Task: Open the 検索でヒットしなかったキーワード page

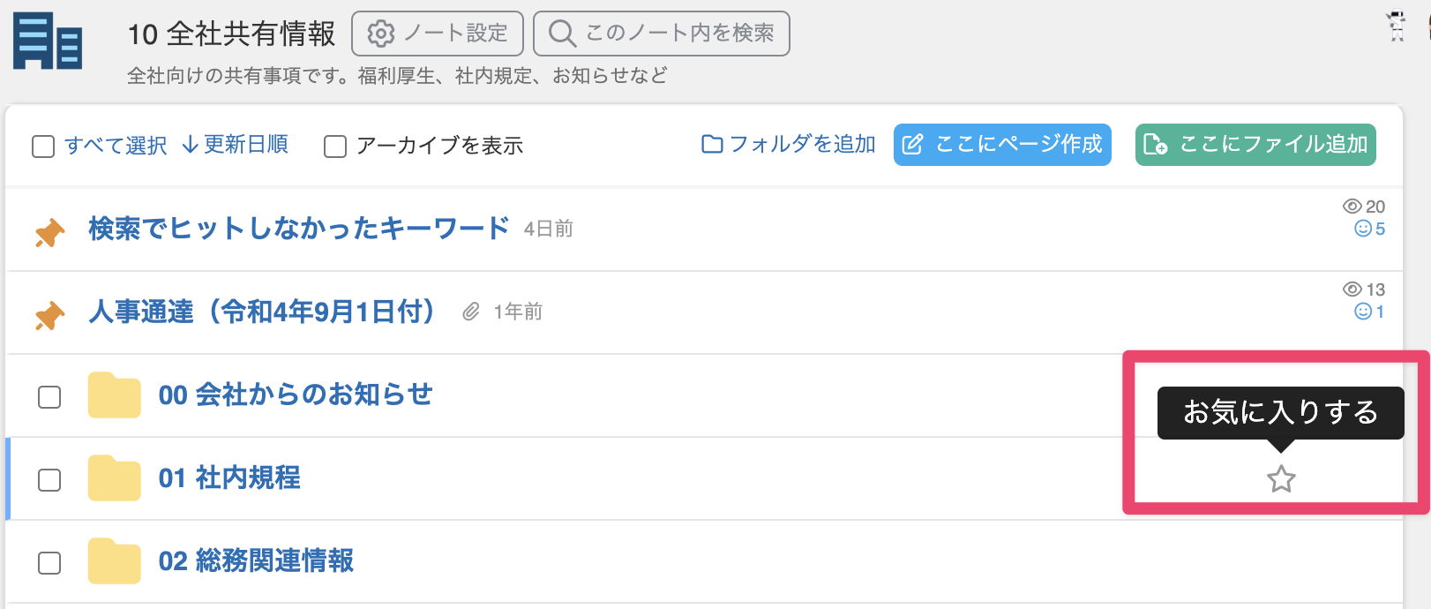Action: click(299, 229)
